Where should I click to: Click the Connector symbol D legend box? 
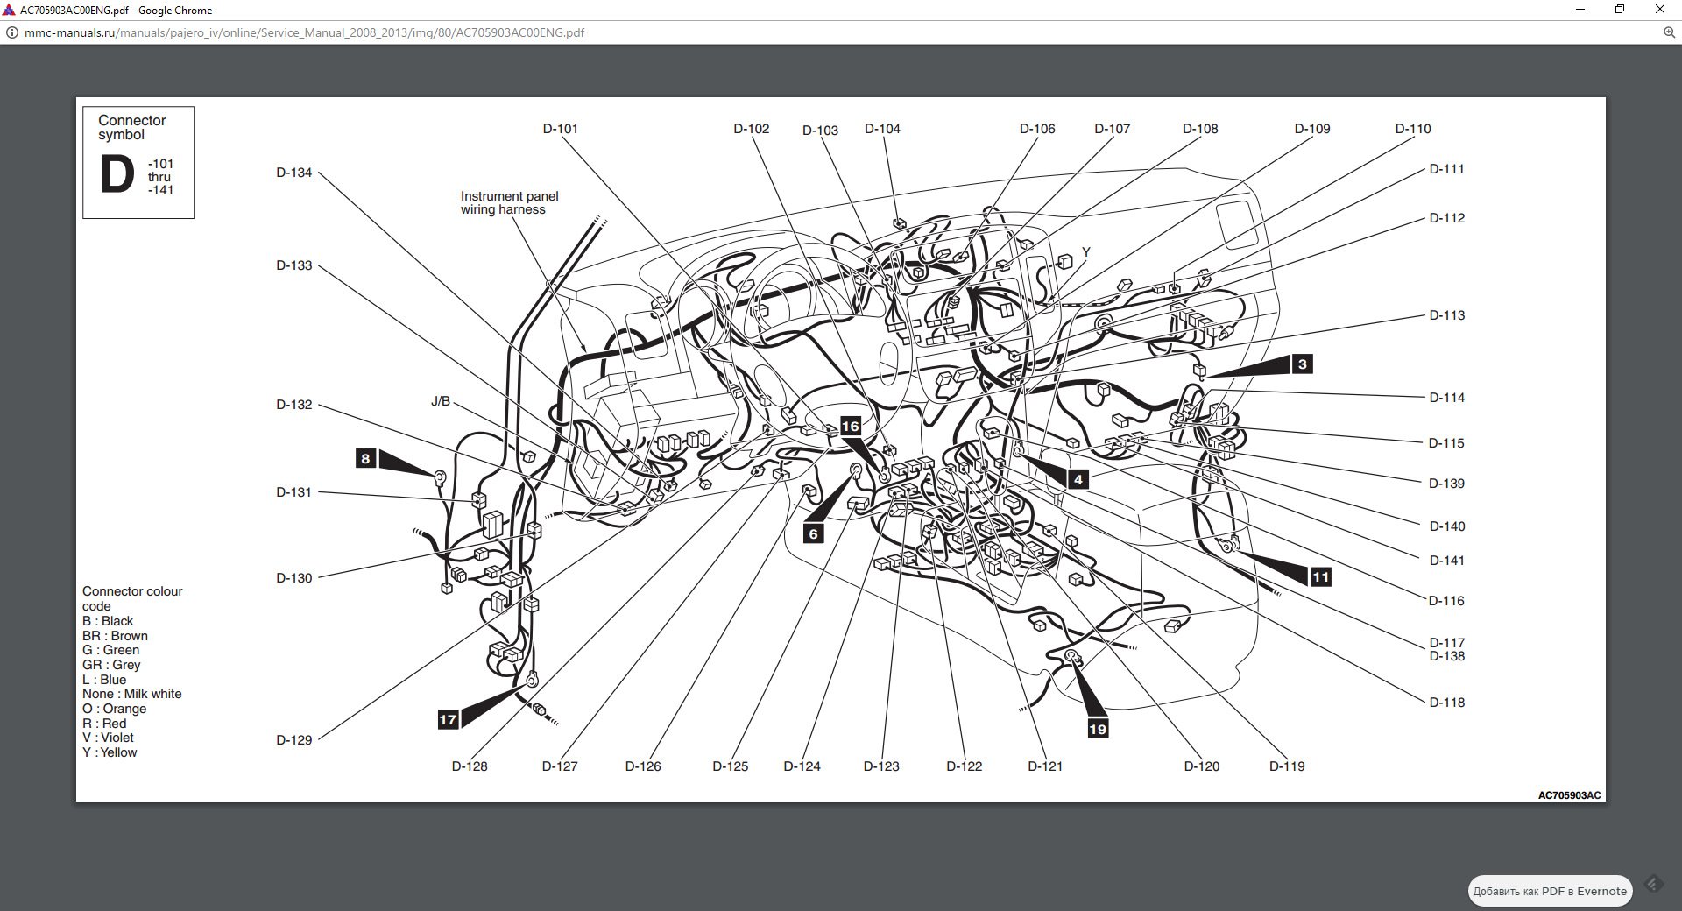coord(138,163)
